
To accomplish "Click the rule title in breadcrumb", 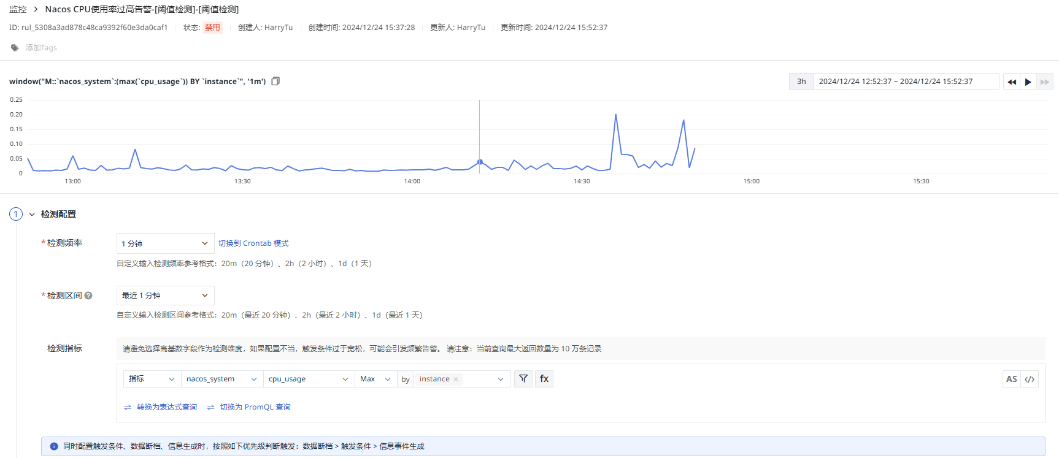I will pyautogui.click(x=142, y=9).
